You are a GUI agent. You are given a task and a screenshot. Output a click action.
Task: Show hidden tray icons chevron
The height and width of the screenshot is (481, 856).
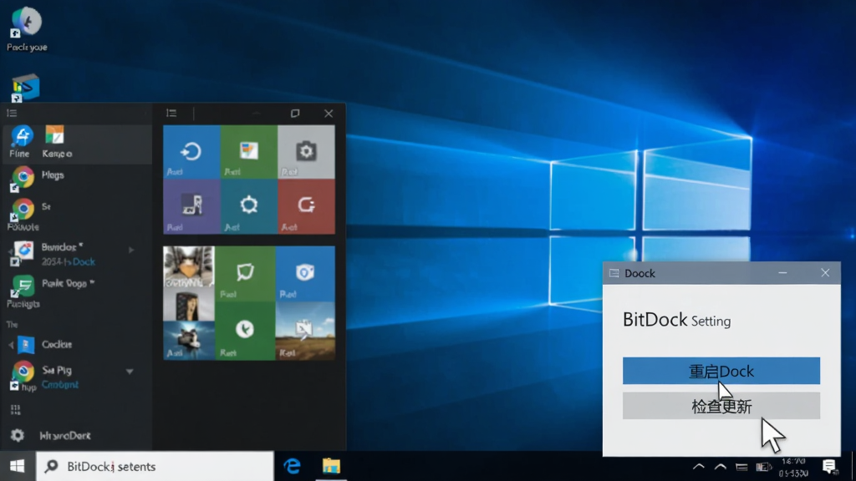698,467
